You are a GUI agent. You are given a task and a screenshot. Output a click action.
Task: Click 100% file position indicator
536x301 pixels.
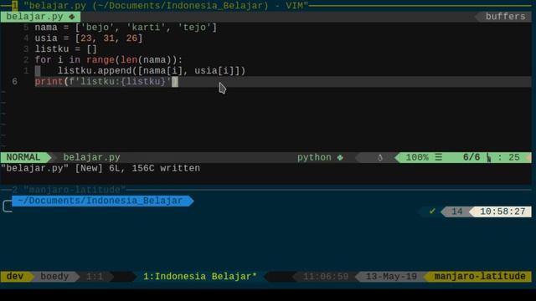coord(417,158)
